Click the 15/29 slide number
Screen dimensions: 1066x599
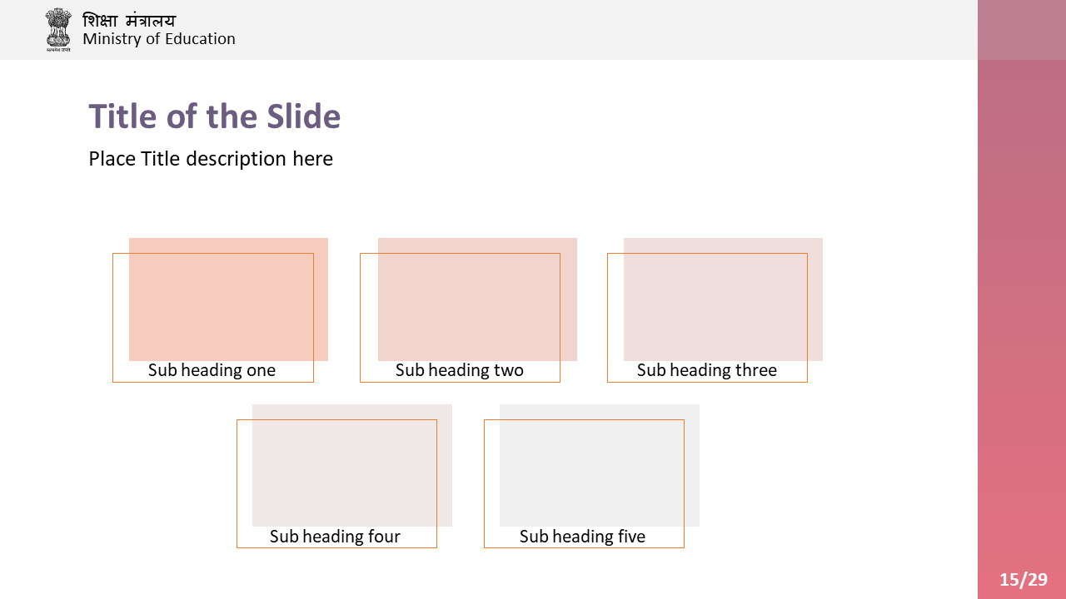click(x=1024, y=580)
